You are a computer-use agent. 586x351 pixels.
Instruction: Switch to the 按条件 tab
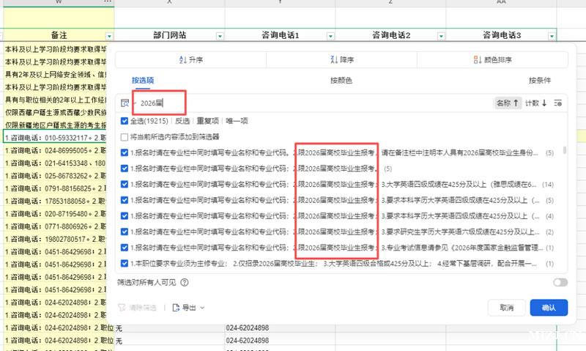click(x=539, y=80)
